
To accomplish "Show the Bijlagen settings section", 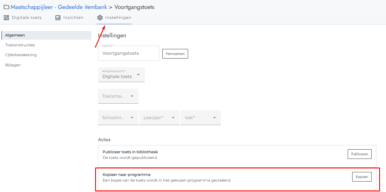I will tap(13, 65).
